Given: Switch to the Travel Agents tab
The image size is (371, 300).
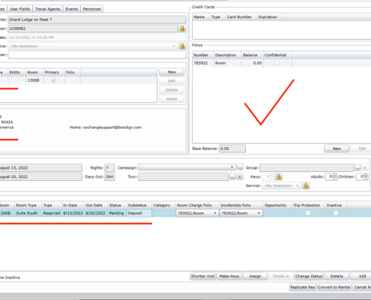Looking at the screenshot, I should click(47, 9).
